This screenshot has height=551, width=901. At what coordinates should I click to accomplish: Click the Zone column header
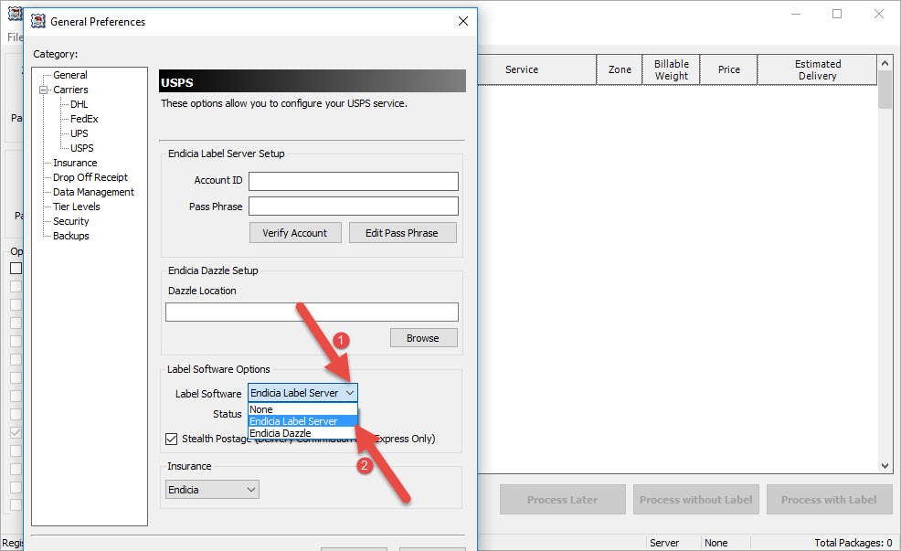pyautogui.click(x=620, y=69)
